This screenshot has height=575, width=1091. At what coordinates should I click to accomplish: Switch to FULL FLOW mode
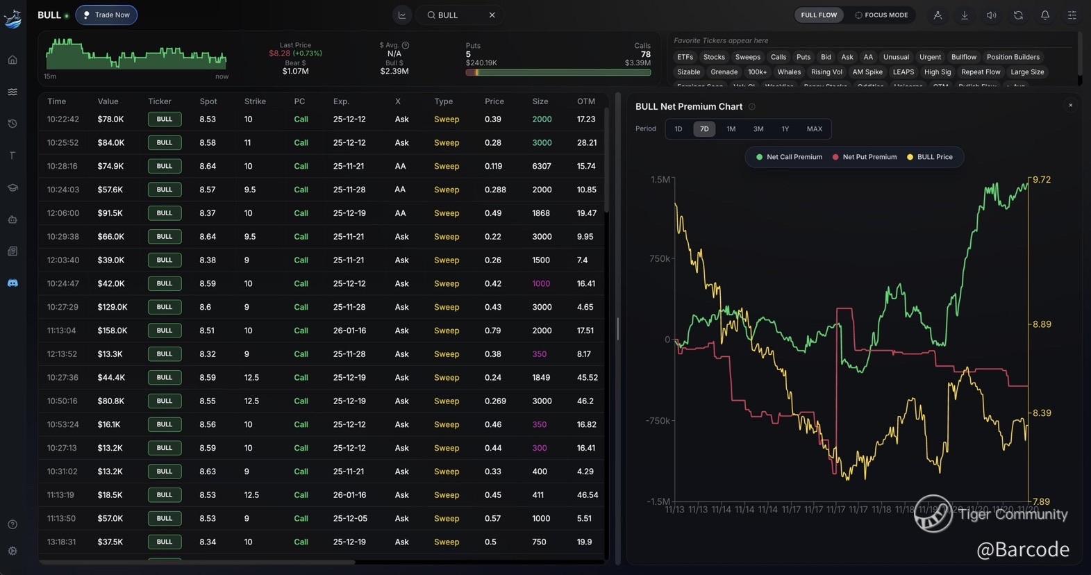(819, 15)
